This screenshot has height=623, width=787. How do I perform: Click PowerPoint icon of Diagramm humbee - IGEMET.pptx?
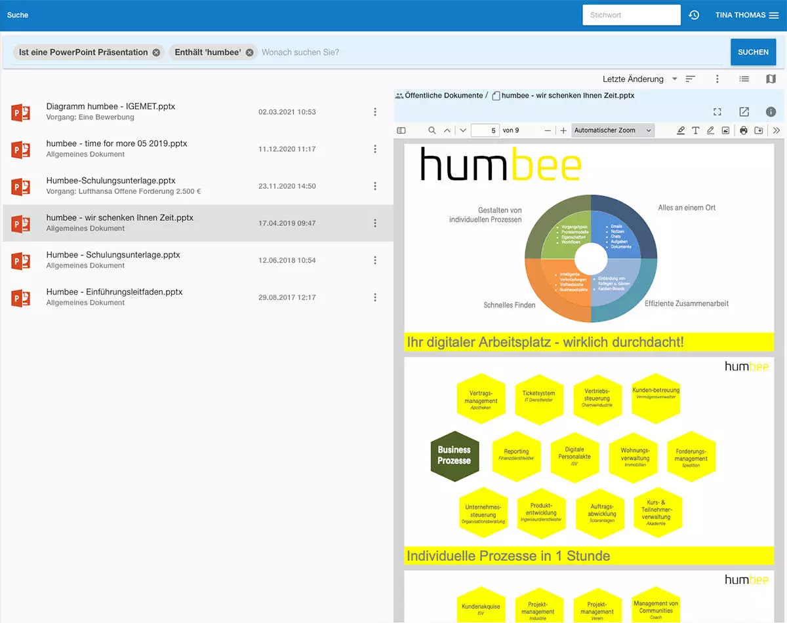click(x=21, y=113)
